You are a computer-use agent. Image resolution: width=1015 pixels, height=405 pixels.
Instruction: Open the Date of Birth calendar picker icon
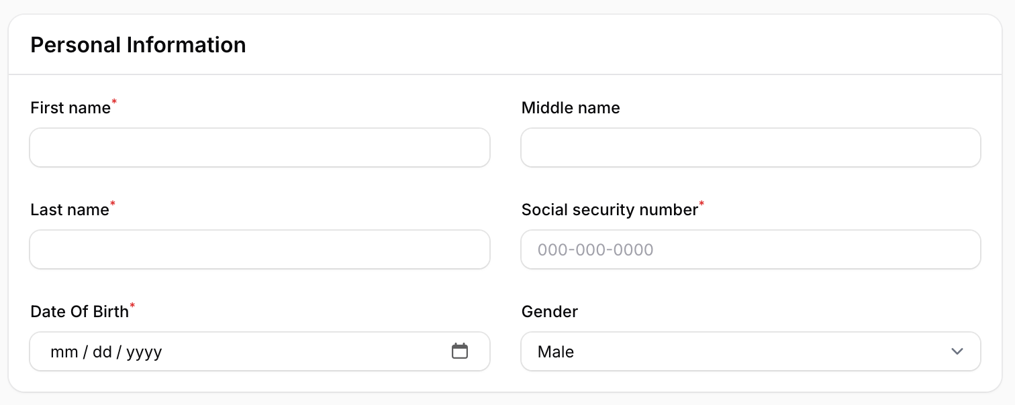tap(460, 351)
